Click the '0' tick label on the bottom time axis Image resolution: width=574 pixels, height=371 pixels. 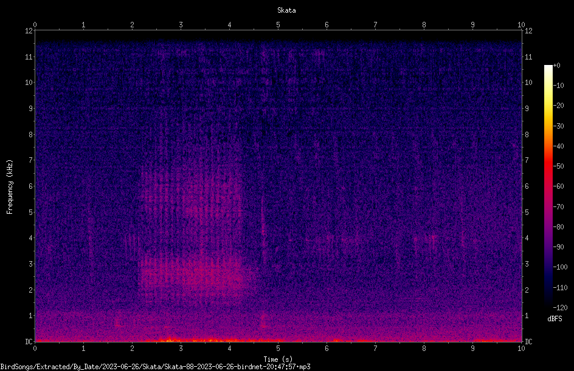(35, 349)
